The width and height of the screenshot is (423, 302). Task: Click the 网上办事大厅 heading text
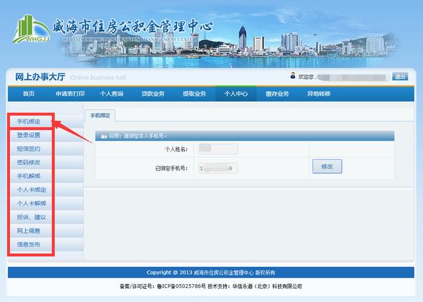coord(40,77)
